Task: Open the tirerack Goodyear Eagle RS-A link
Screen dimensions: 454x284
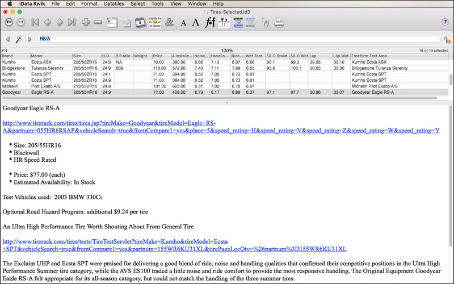Action: (221, 127)
